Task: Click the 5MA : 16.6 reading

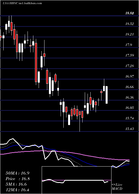Action: pos(16,184)
